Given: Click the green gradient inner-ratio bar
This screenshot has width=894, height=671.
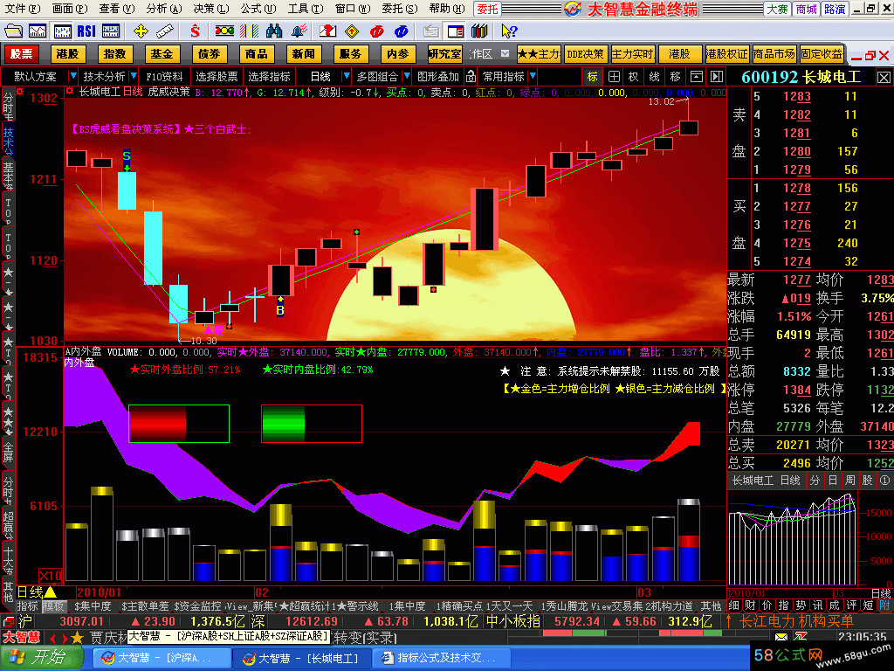Looking at the screenshot, I should [312, 424].
